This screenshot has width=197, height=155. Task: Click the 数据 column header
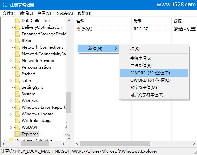[x=184, y=21]
